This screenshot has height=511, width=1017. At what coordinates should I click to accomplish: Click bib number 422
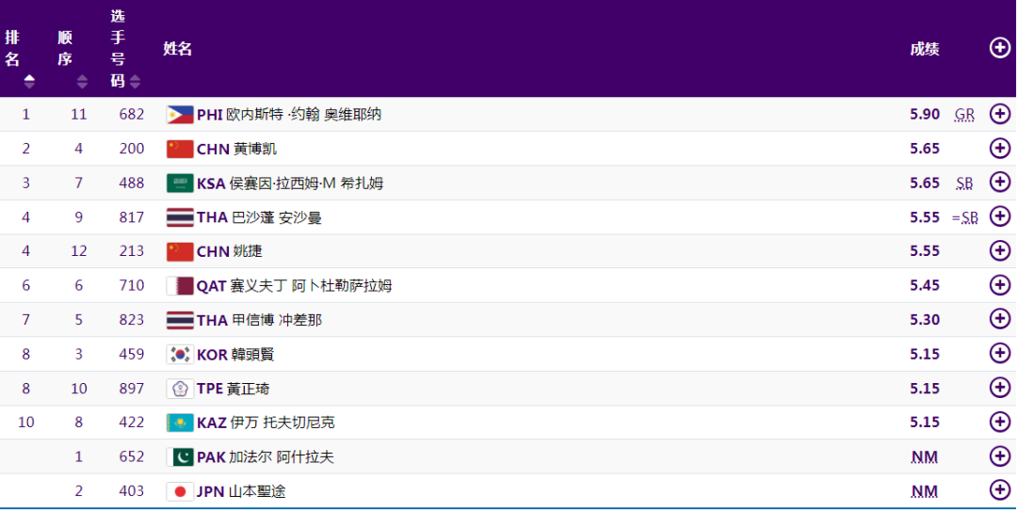coord(132,423)
